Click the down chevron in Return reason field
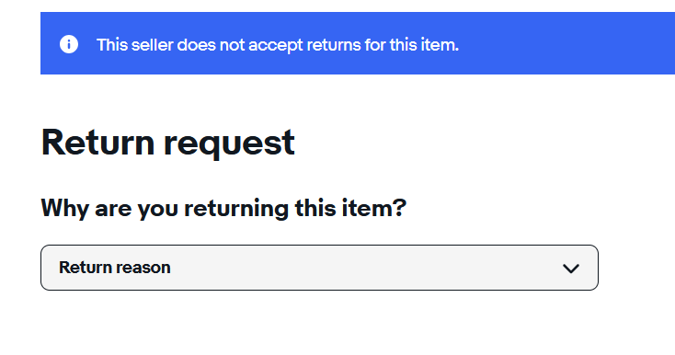 click(x=571, y=269)
